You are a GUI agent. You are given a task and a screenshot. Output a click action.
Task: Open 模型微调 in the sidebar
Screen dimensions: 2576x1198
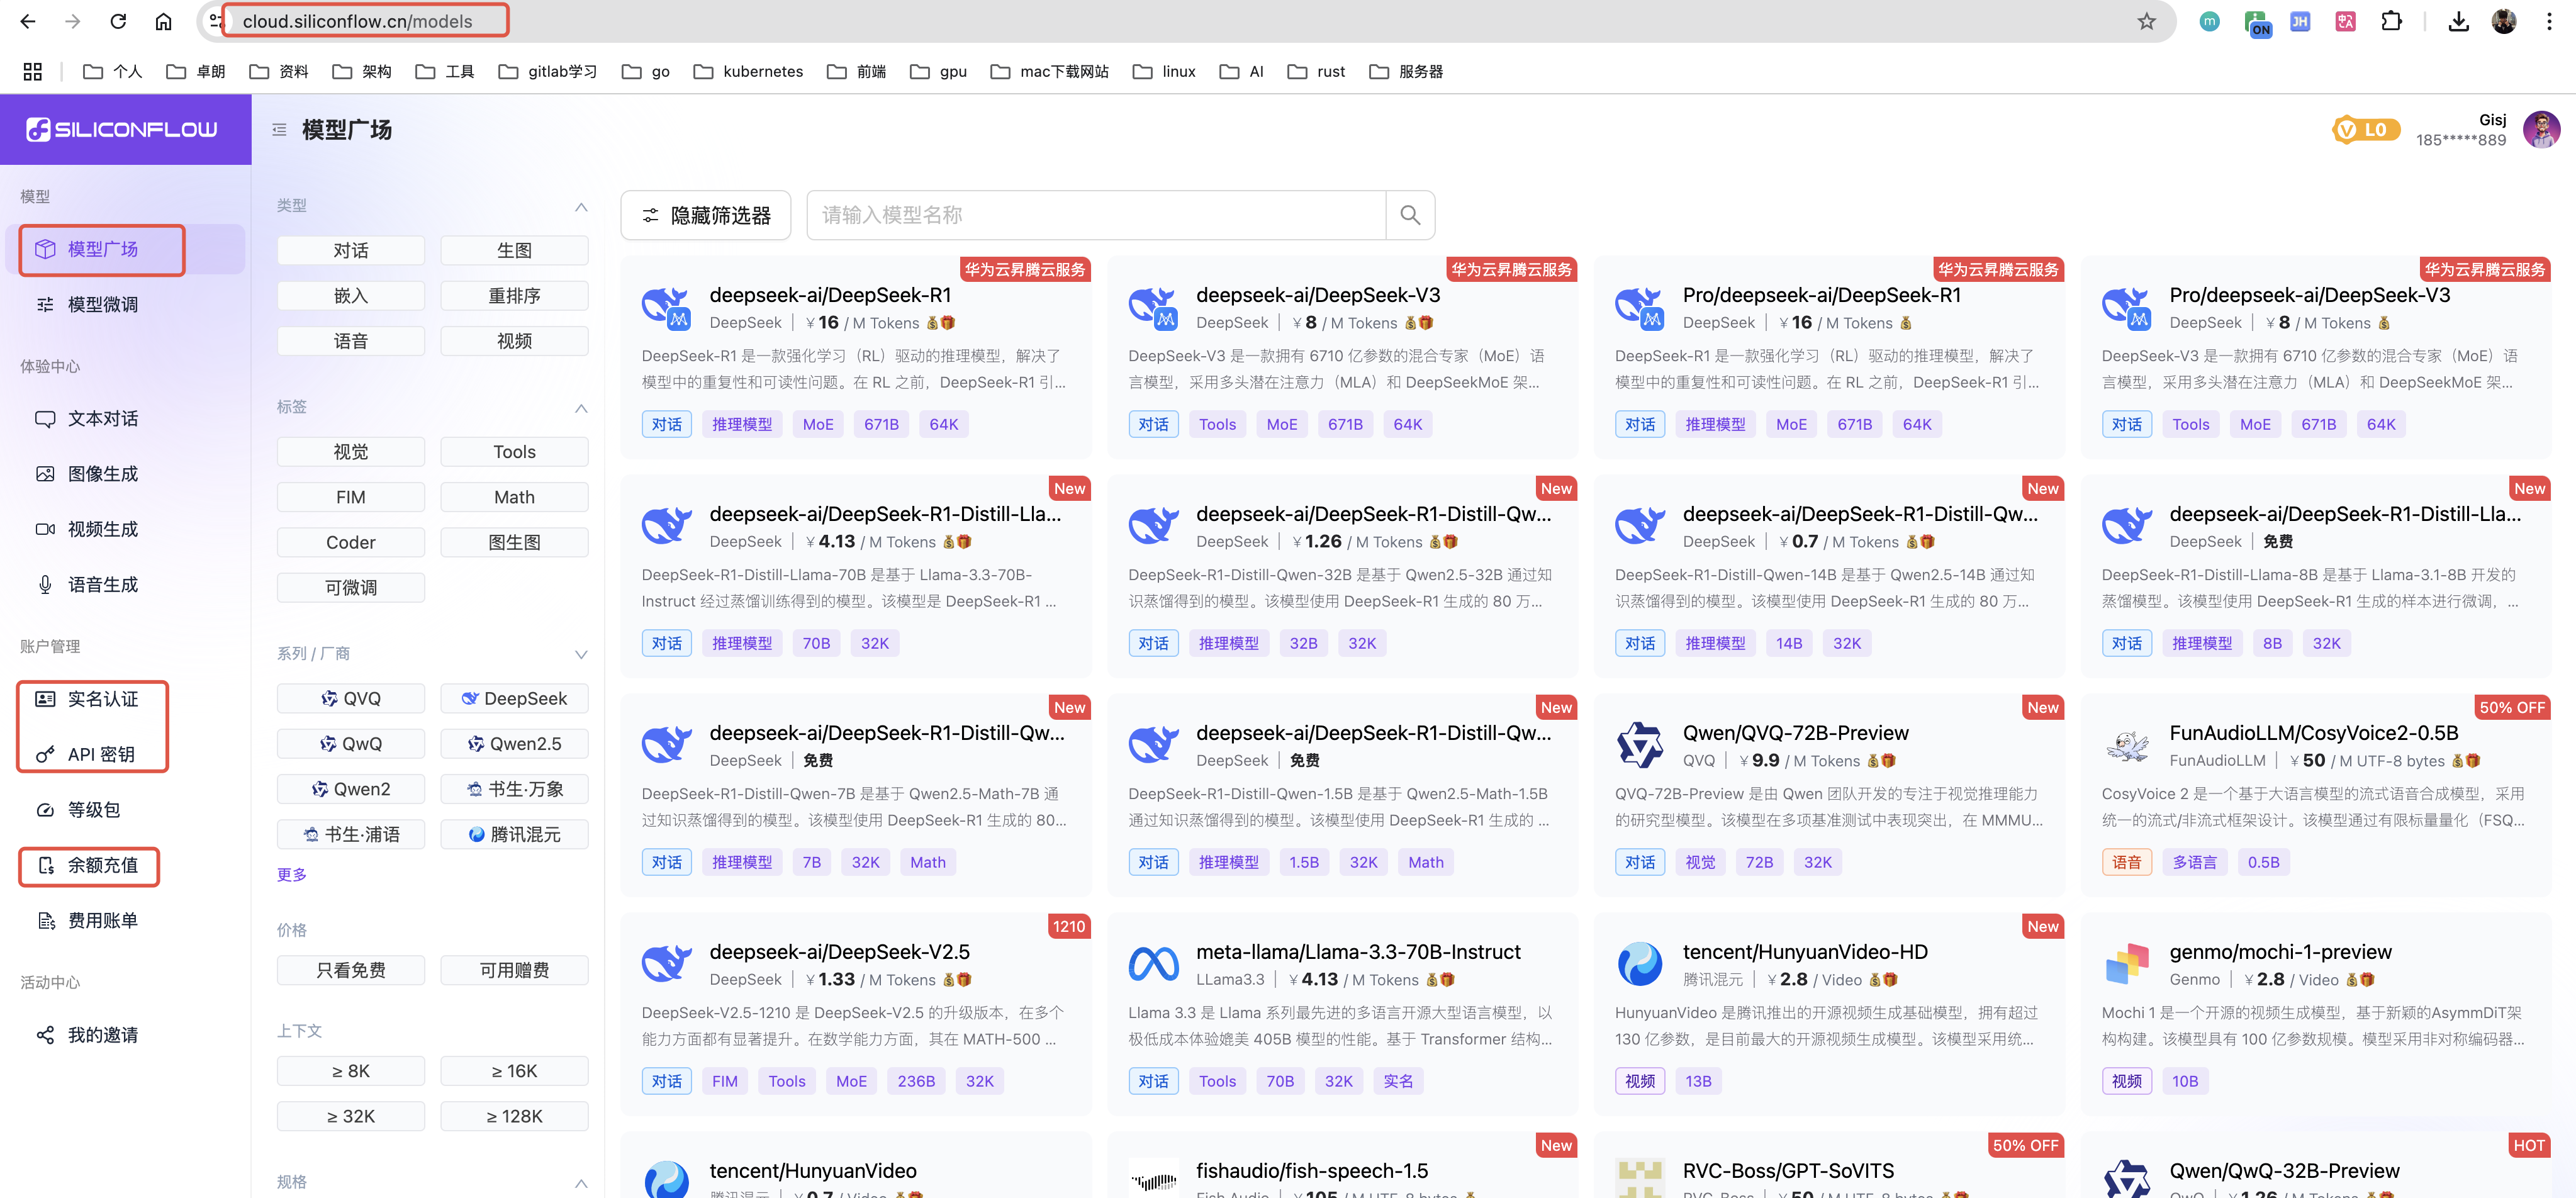(x=102, y=304)
